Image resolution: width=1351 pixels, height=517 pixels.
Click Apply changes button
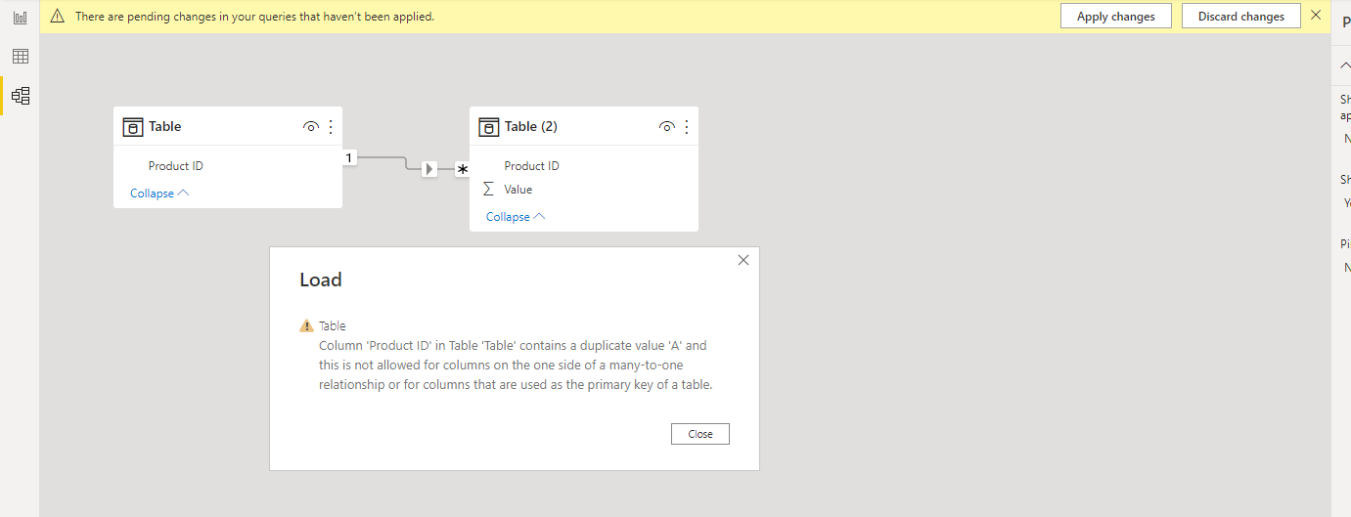(x=1116, y=17)
